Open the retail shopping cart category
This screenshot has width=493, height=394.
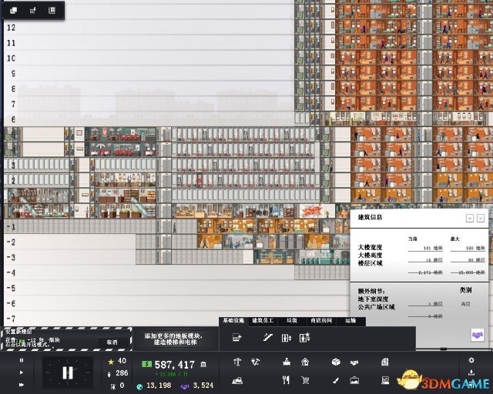point(305,380)
